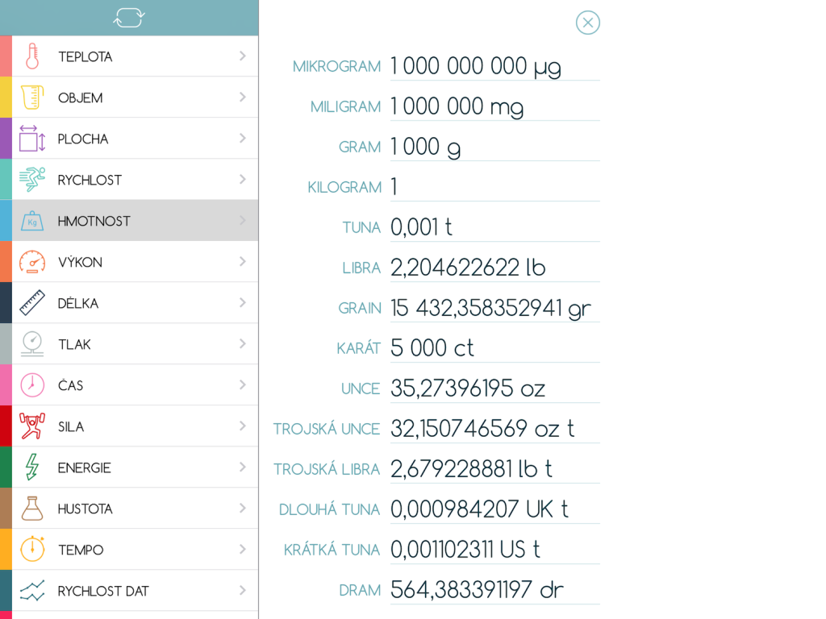Open the ENERGIE category label
This screenshot has width=826, height=619.
tap(84, 468)
